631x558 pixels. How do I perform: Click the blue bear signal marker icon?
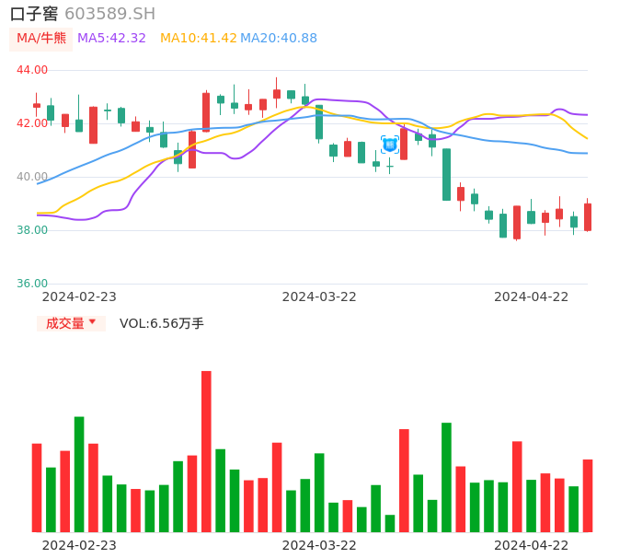pyautogui.click(x=389, y=145)
